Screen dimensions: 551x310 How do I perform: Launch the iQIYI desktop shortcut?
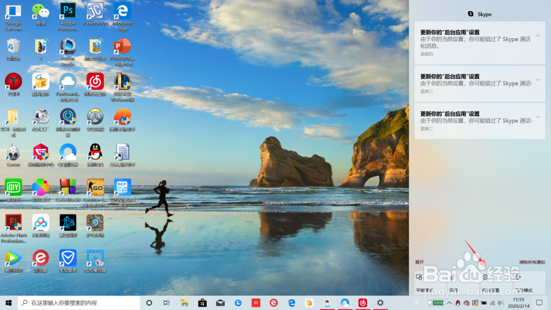13,191
